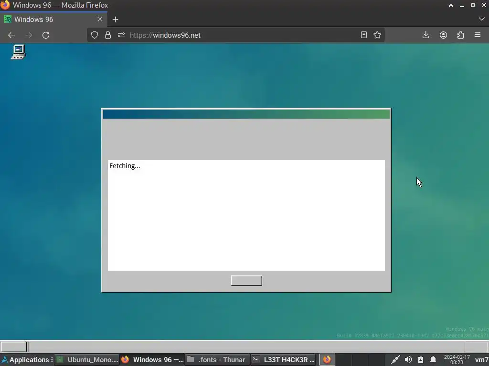Open the Applications menu in panel
489x366 pixels.
coord(26,360)
